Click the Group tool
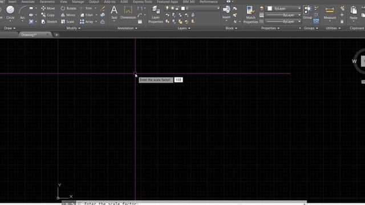Viewport: 365px width, 205px height. click(307, 13)
